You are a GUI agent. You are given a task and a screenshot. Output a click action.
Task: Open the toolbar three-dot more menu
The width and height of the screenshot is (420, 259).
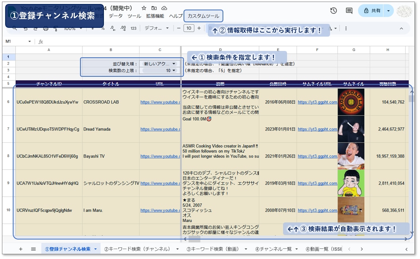click(x=346, y=28)
